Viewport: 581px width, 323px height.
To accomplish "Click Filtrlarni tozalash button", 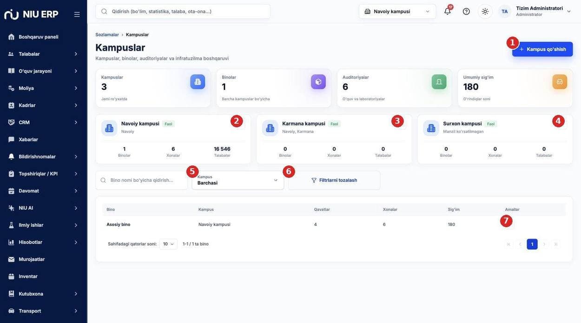I will click(334, 180).
